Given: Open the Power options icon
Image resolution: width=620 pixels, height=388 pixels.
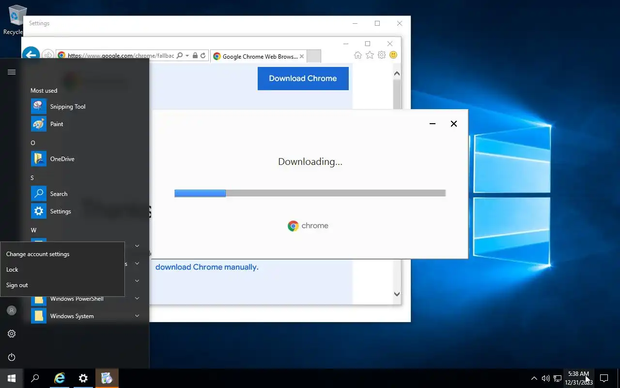Looking at the screenshot, I should 12,357.
